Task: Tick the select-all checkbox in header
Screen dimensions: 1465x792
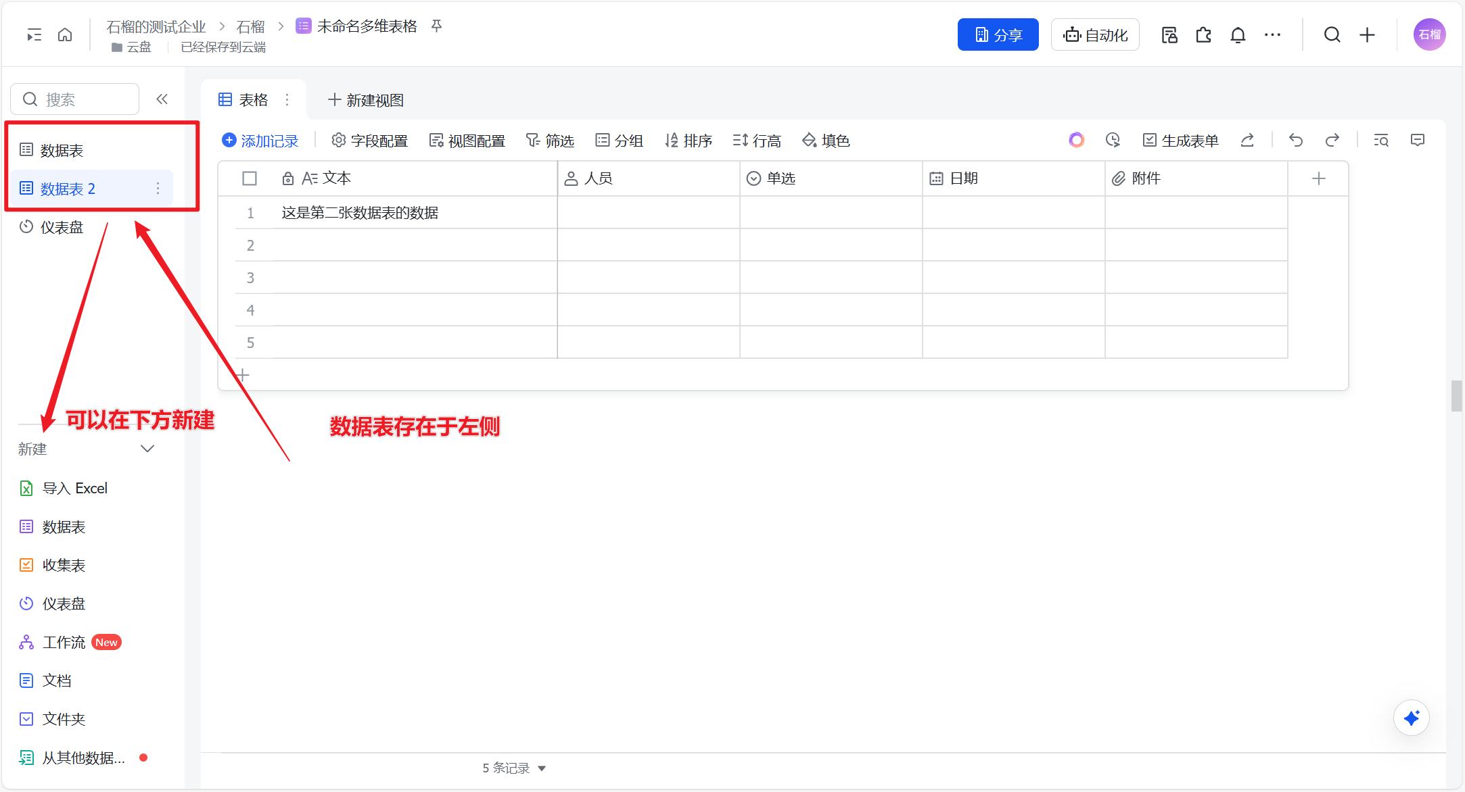Action: (x=250, y=178)
